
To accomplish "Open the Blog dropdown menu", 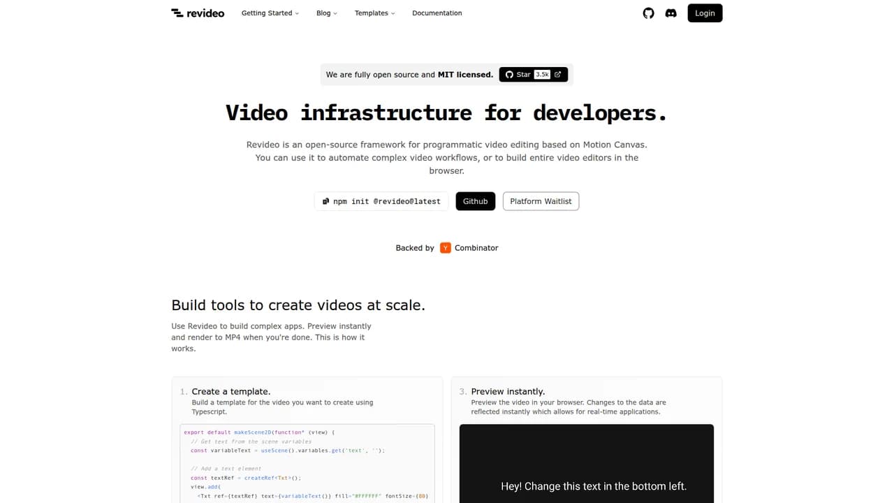I will pyautogui.click(x=326, y=13).
